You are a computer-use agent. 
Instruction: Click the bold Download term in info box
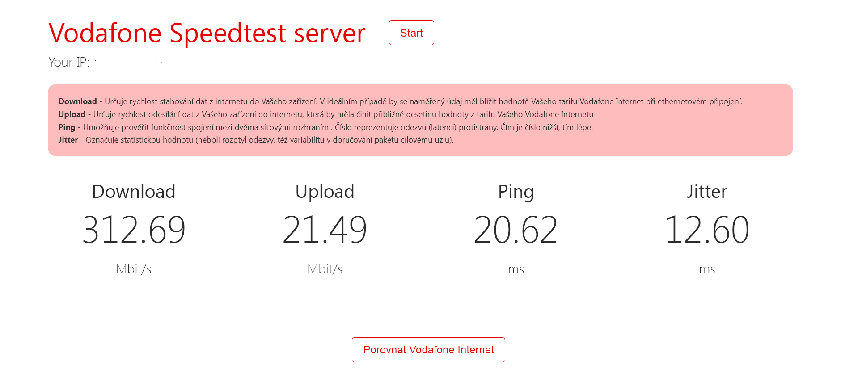coord(77,101)
